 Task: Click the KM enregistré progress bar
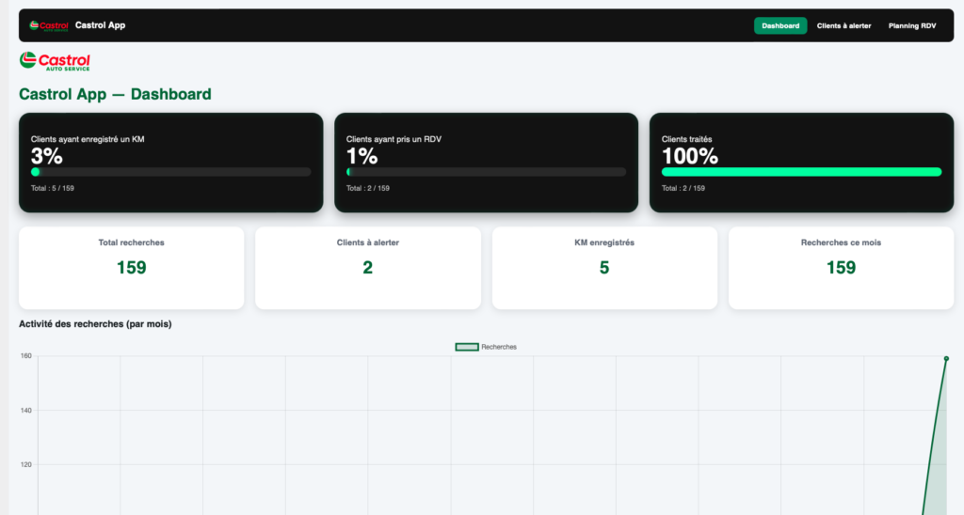[x=171, y=172]
